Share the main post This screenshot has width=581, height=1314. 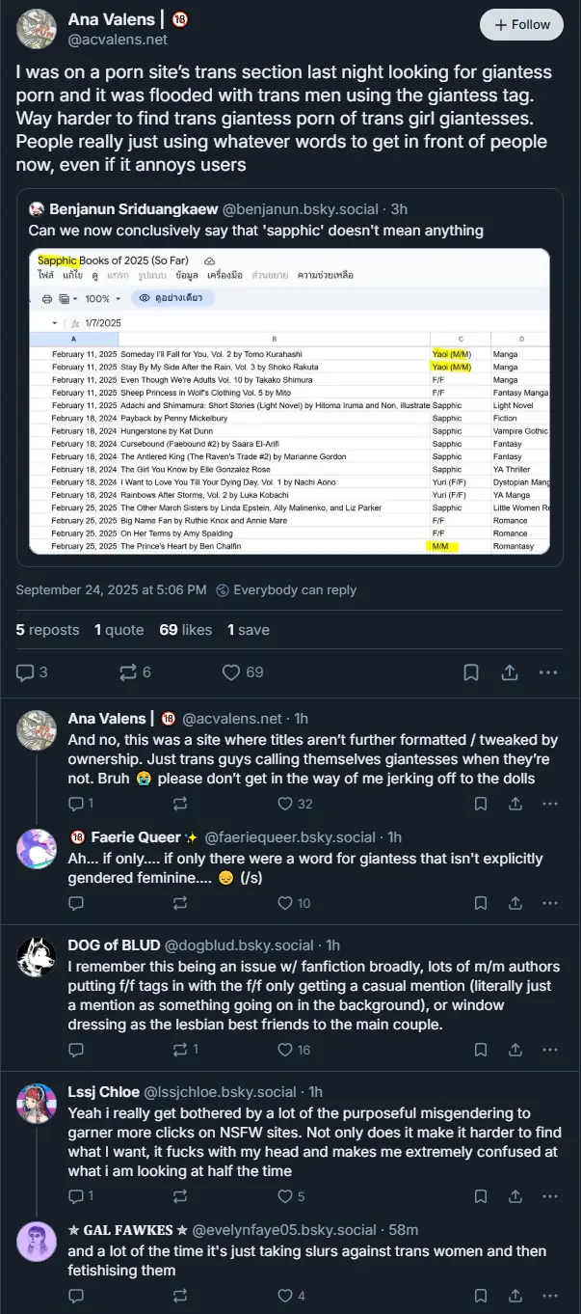click(x=511, y=671)
